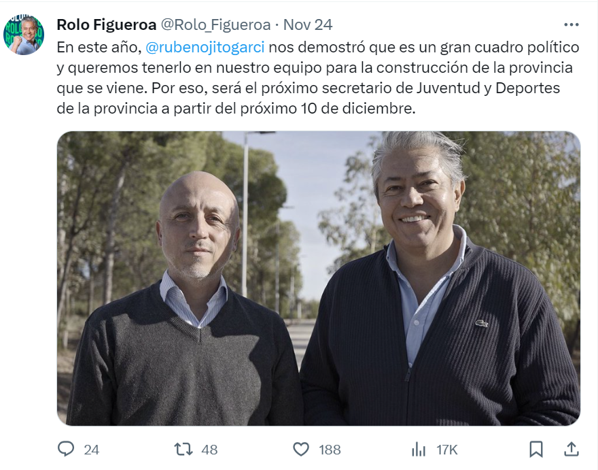Open the three-dot more options menu
Viewport: 598px width, 470px height.
(571, 24)
